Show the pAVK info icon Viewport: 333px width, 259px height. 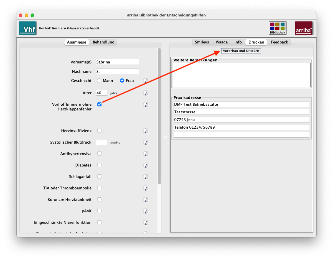pos(146,211)
